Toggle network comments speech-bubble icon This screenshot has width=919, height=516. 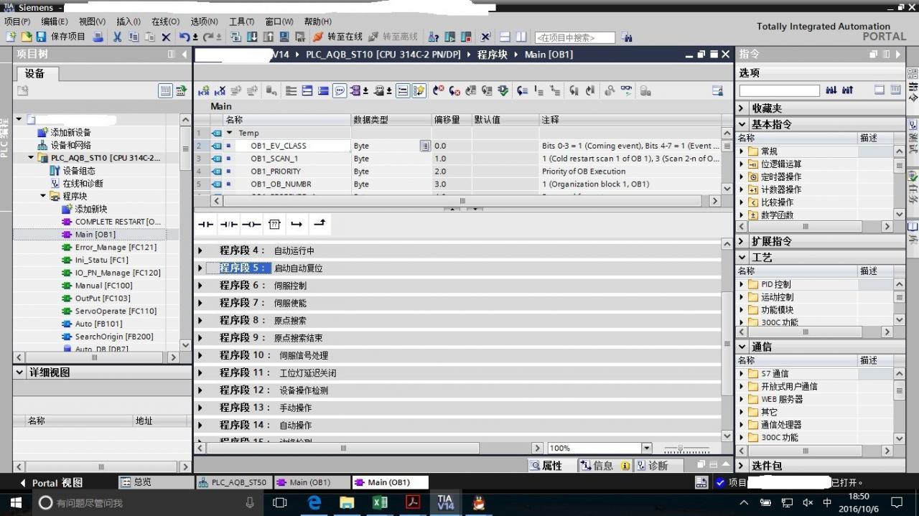pos(339,90)
